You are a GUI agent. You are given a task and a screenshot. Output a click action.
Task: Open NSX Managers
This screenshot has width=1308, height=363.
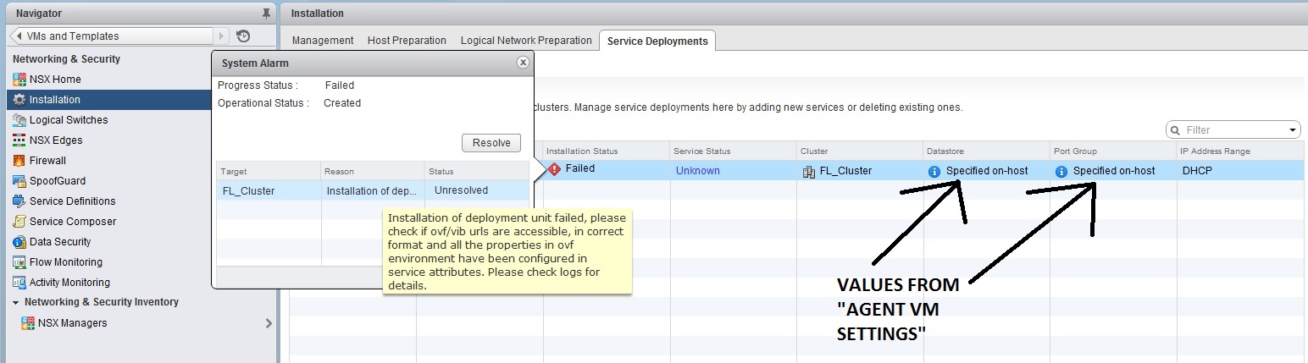73,323
